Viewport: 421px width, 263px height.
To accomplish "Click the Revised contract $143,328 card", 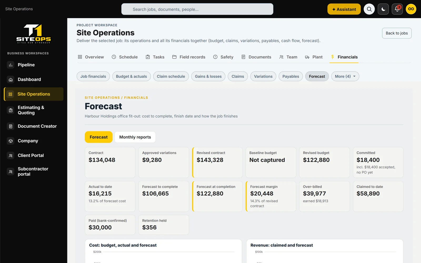I will pyautogui.click(x=217, y=162).
